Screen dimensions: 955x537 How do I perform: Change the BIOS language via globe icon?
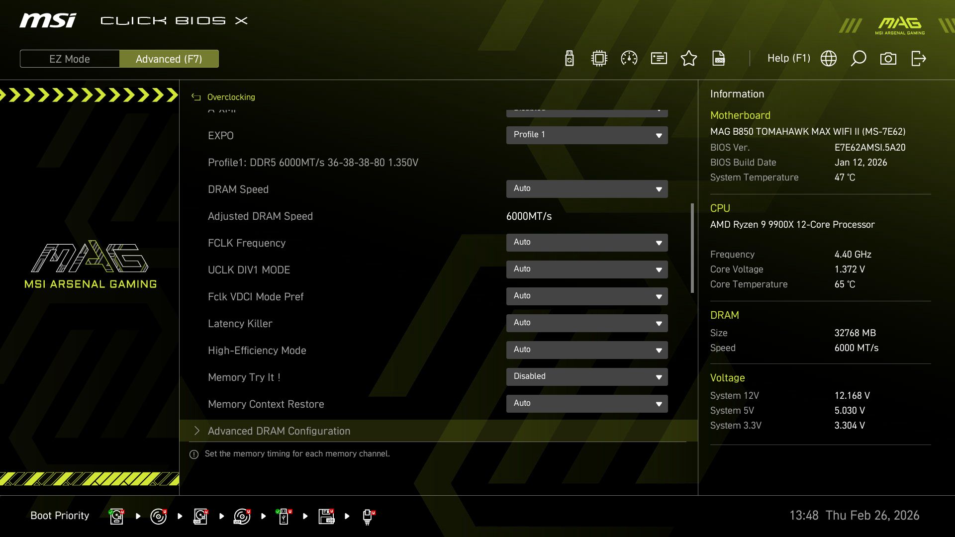pos(828,58)
